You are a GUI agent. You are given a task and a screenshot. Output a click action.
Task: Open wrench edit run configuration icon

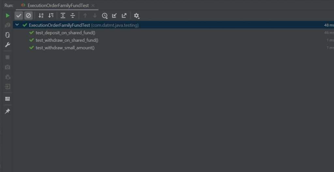point(8,45)
